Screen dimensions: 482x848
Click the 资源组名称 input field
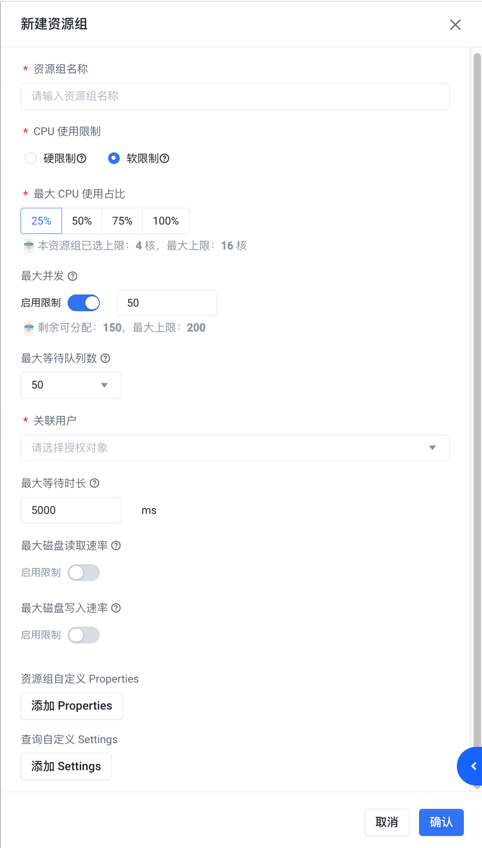point(235,96)
